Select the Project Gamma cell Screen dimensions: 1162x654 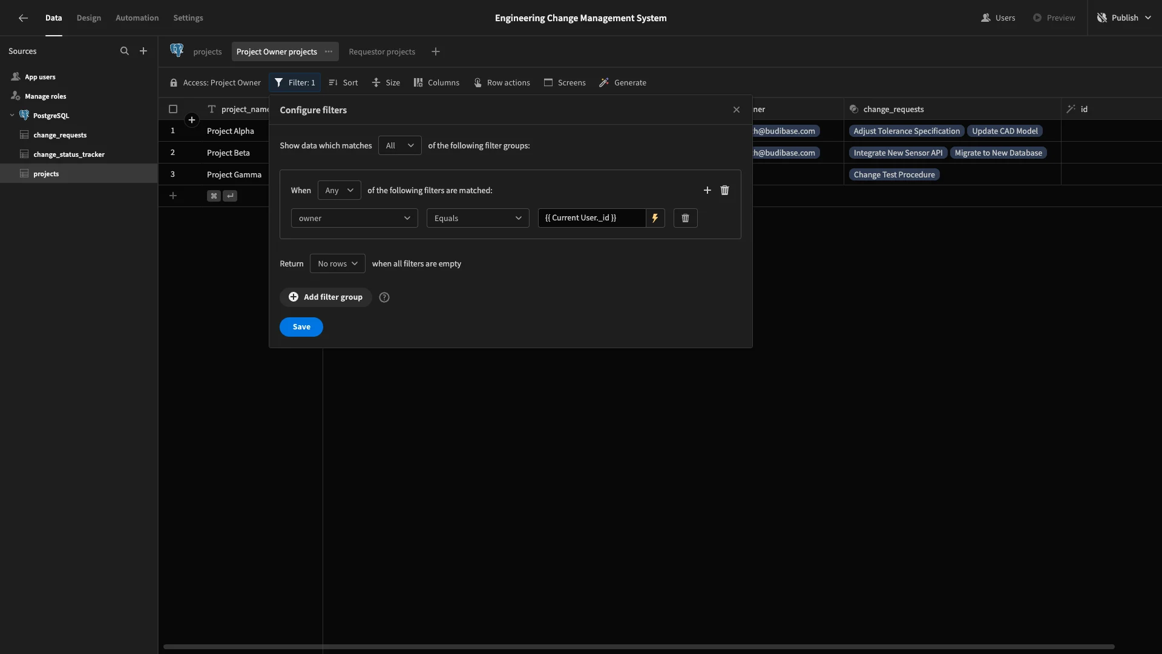(234, 175)
